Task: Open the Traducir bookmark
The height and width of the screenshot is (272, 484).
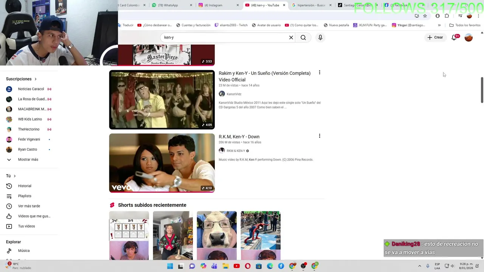Action: pos(126,25)
